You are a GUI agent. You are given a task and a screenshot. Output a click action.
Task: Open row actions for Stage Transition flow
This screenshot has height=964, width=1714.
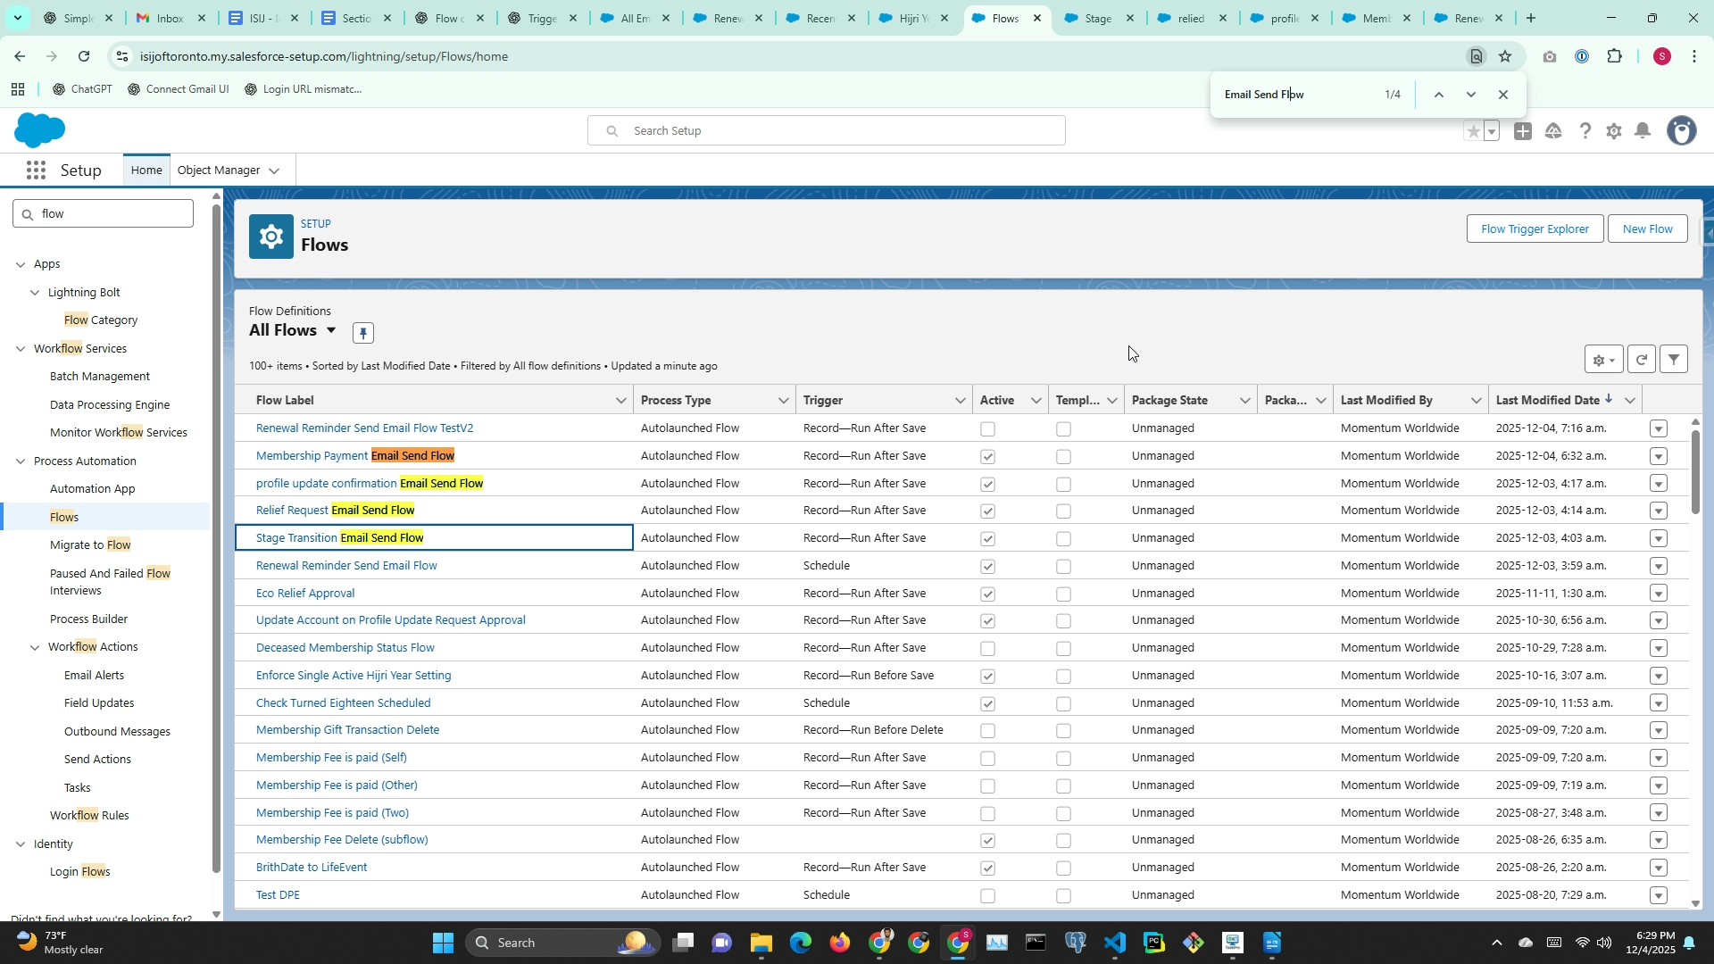(x=1658, y=538)
